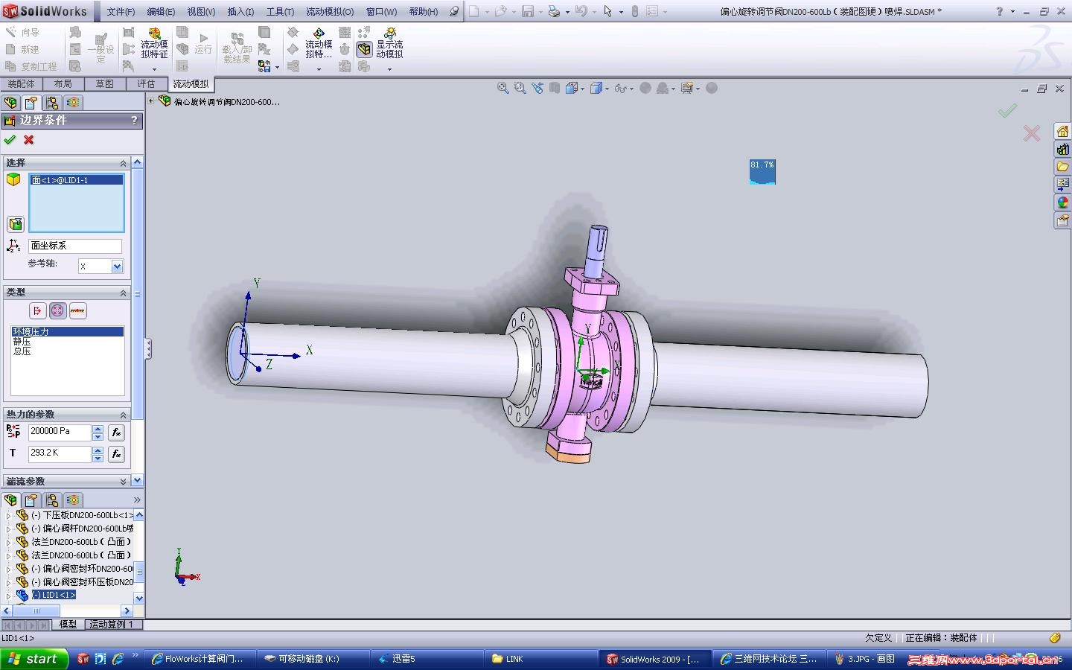The height and width of the screenshot is (670, 1072).
Task: Click the 显示流动模拟 toolbar icon
Action: [389, 43]
